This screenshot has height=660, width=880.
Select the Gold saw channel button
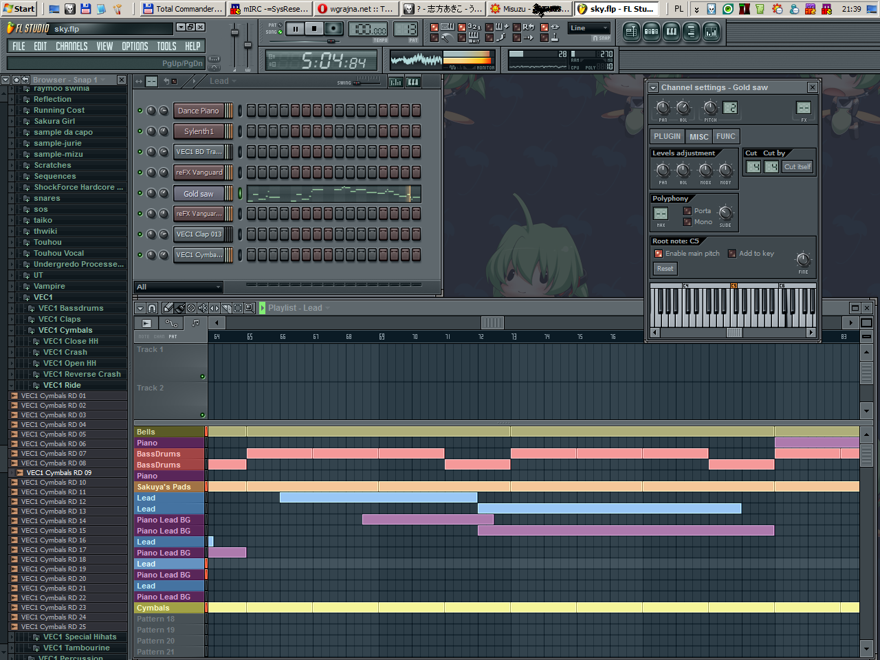tap(198, 194)
